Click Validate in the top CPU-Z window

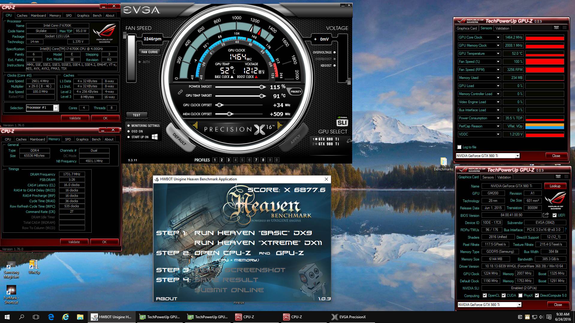[75, 118]
